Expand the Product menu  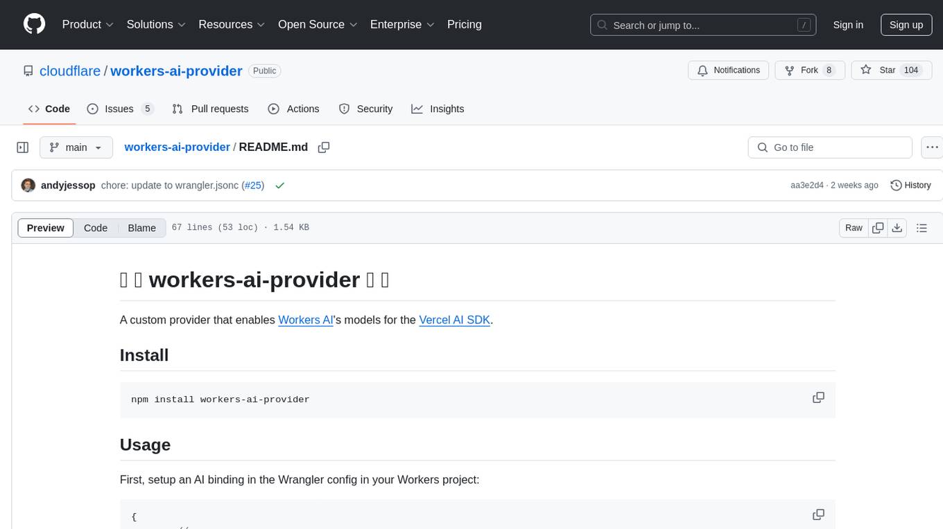(x=88, y=24)
